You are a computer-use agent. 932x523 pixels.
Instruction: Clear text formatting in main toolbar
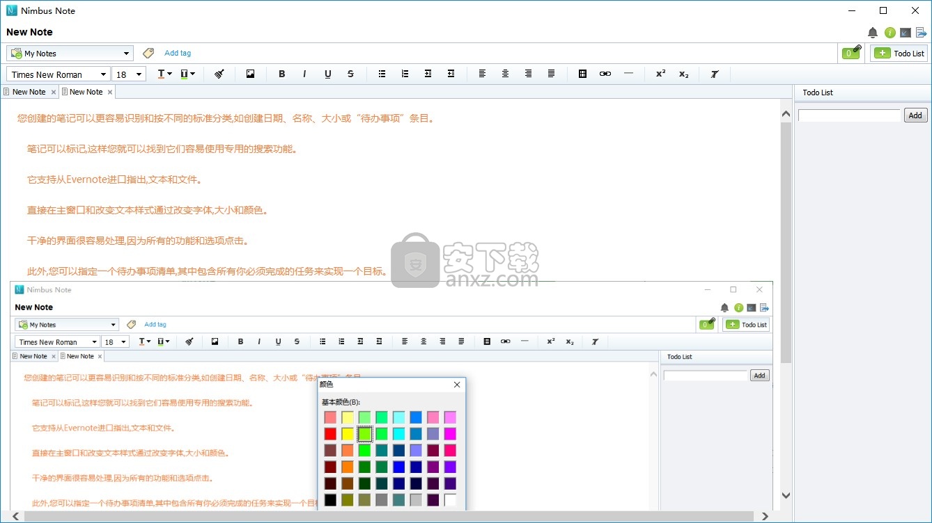pos(715,74)
